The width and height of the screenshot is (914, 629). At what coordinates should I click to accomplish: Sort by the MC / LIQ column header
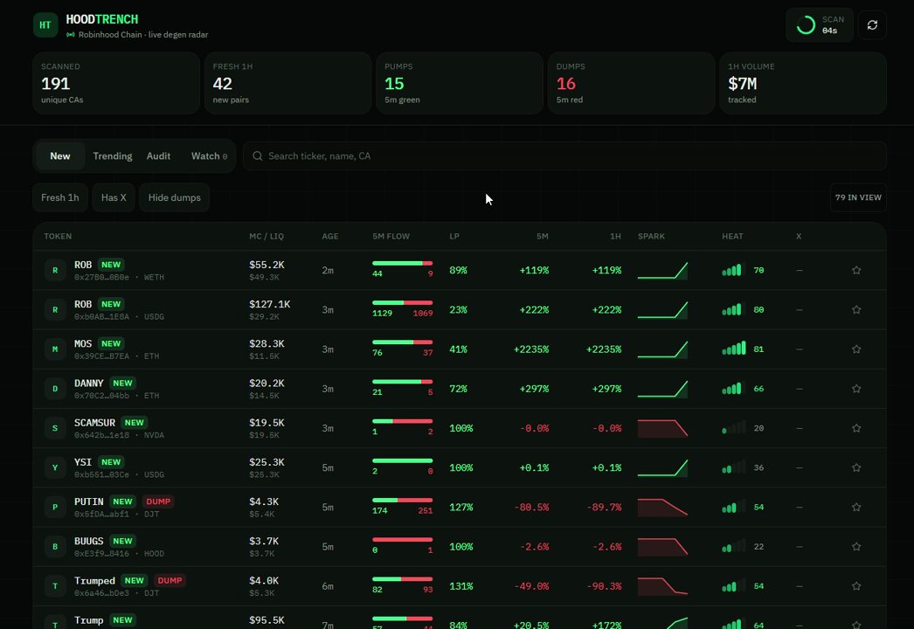(x=267, y=236)
